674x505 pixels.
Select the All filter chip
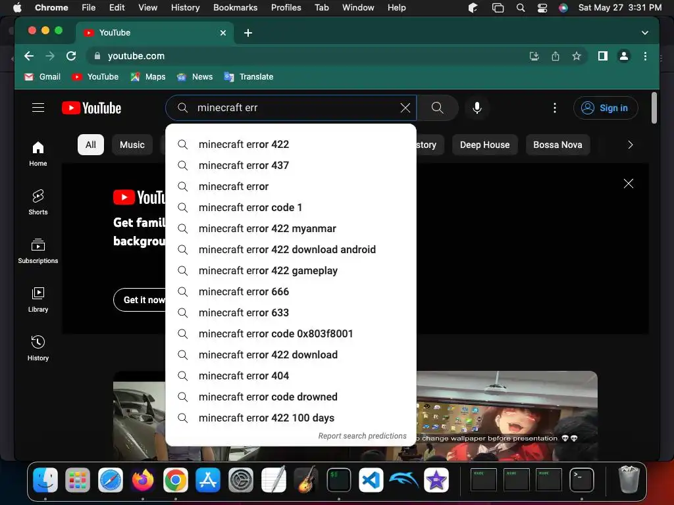click(x=91, y=145)
